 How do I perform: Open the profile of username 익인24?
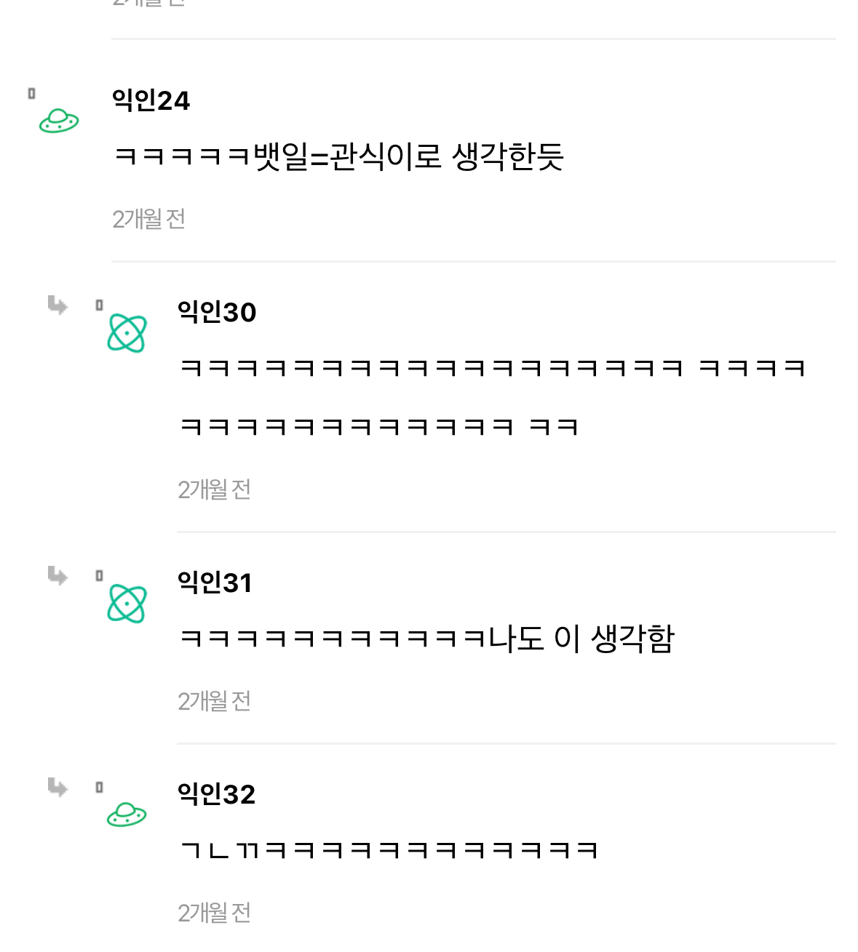(x=151, y=100)
